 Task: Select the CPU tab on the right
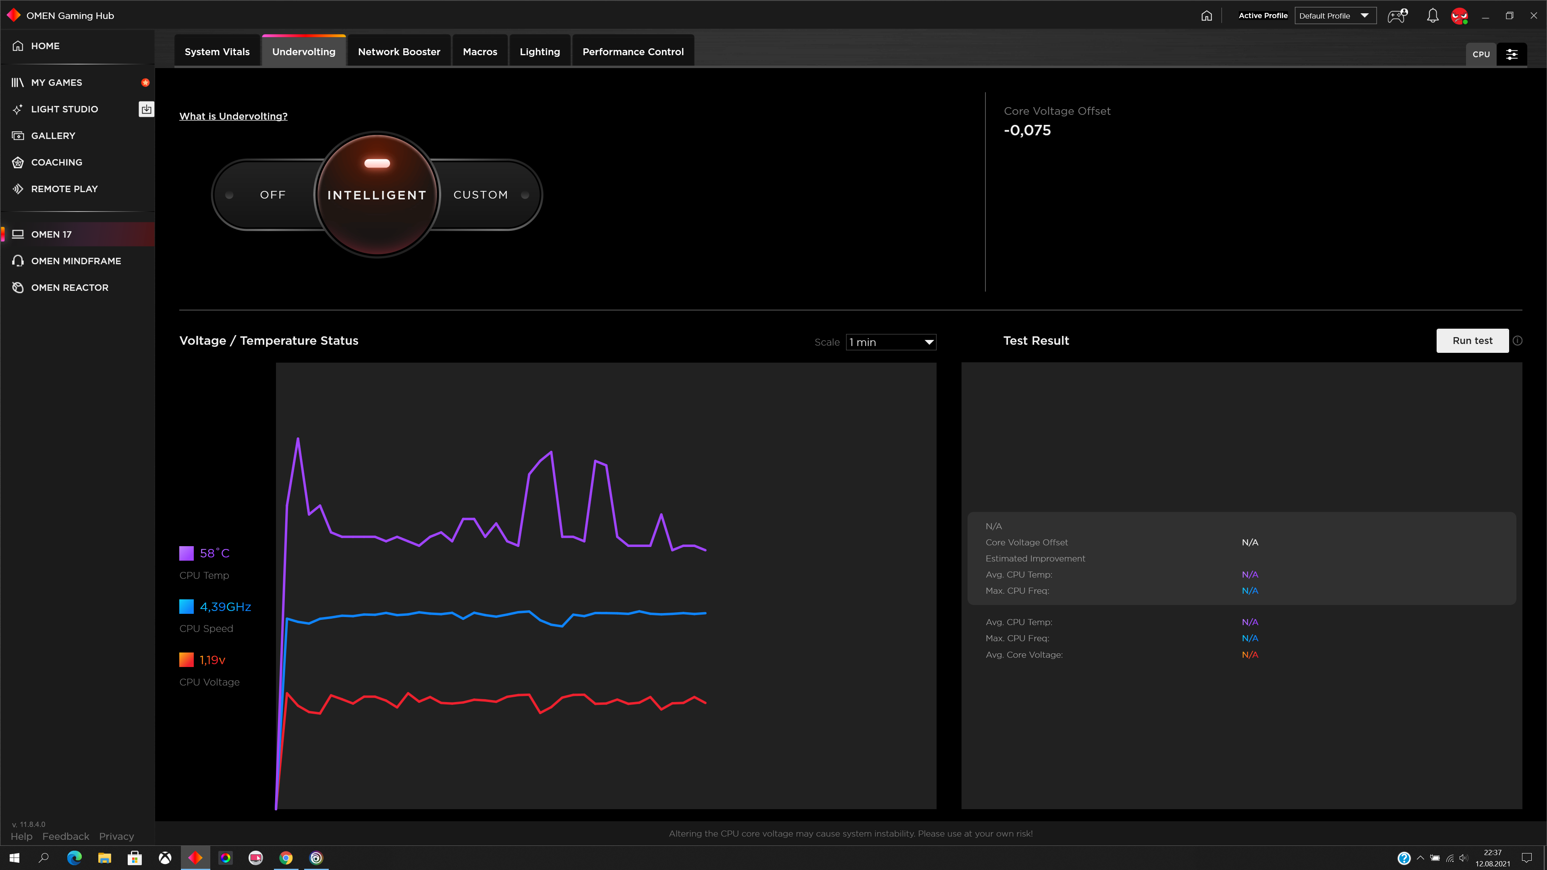[1481, 54]
